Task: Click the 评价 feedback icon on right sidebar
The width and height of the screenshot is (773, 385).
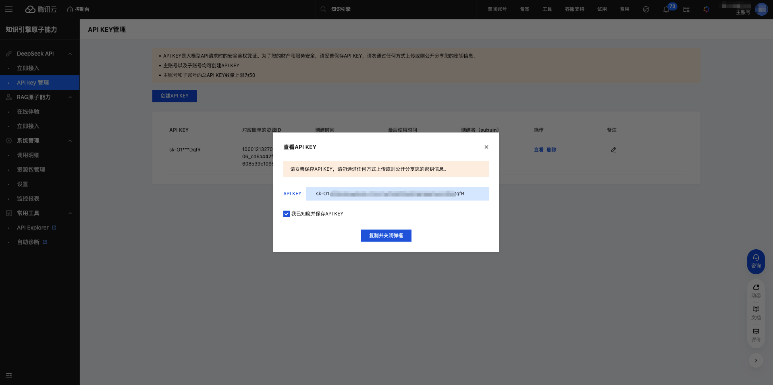Action: [756, 335]
